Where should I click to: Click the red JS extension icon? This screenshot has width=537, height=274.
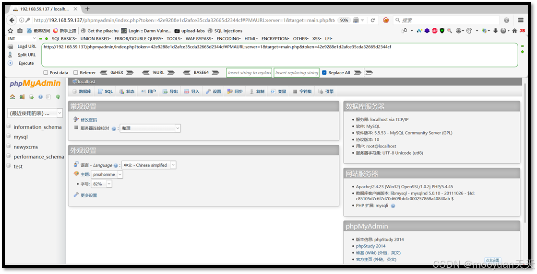pyautogui.click(x=522, y=31)
